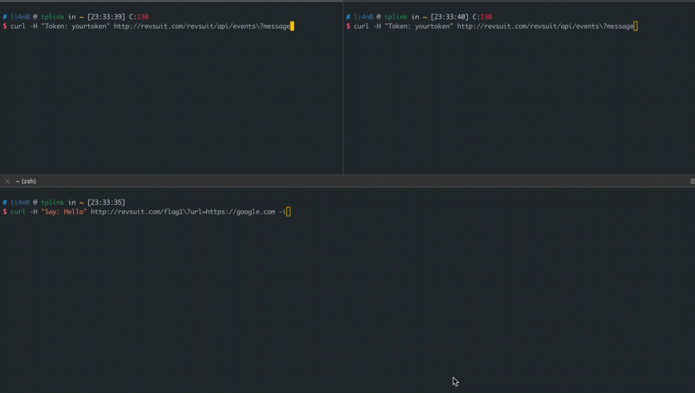Image resolution: width=695 pixels, height=393 pixels.
Task: Click the "tplink" hostname in the bottom pane prompt
Action: (53, 202)
